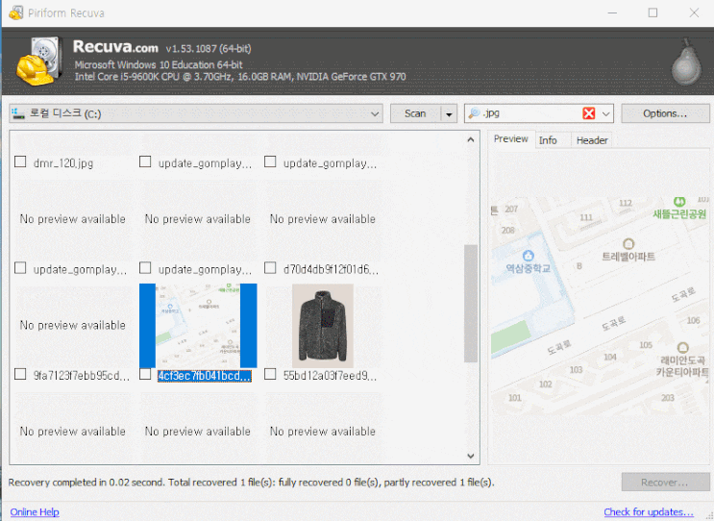
Task: Start a scan with the Scan button
Action: [415, 113]
